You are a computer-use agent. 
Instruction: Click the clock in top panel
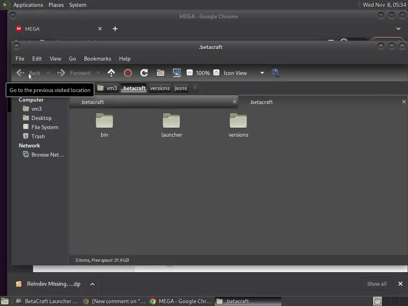[384, 5]
